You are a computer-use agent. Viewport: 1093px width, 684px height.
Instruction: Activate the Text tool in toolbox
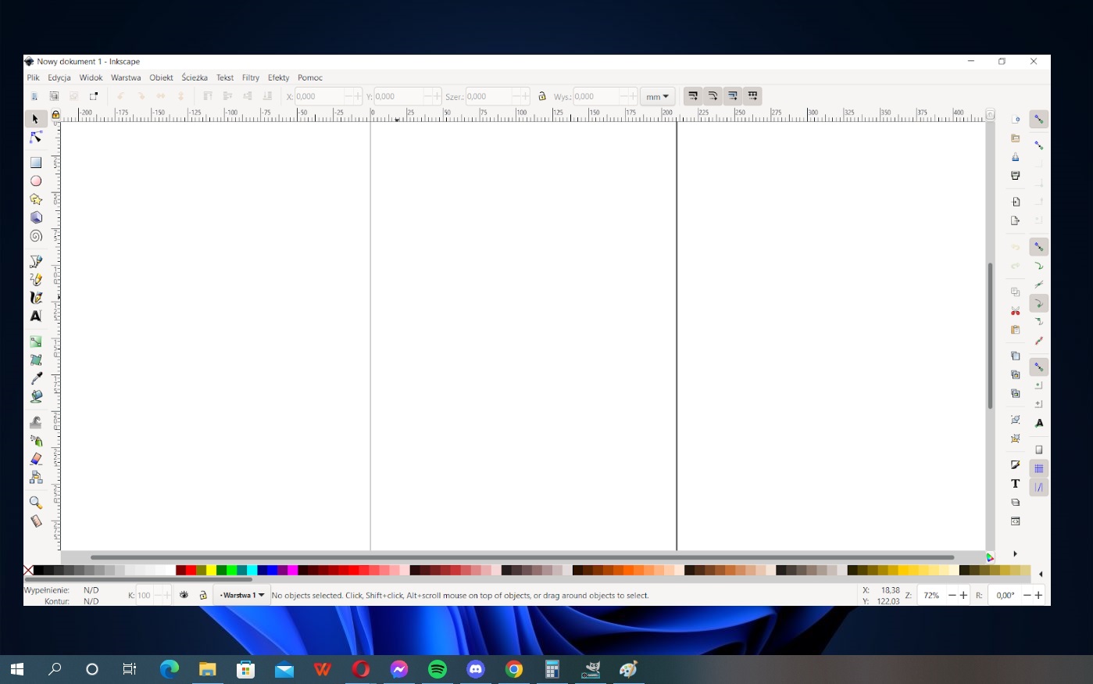(x=36, y=316)
